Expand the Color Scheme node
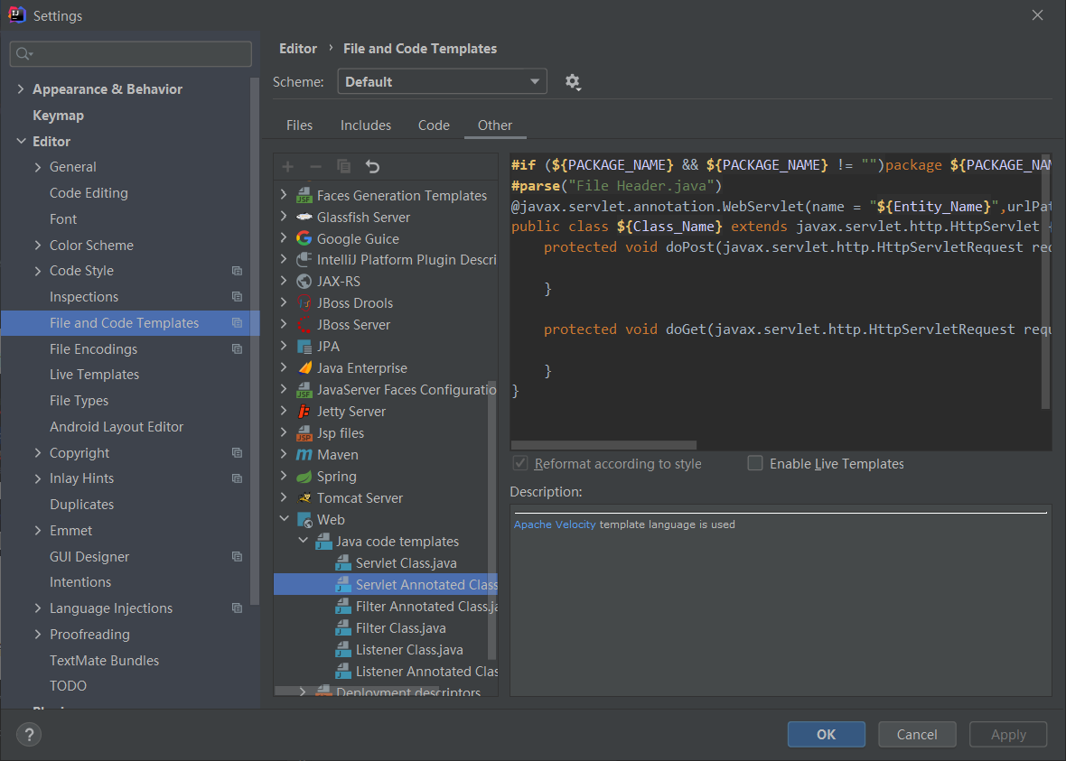Viewport: 1066px width, 761px height. pyautogui.click(x=38, y=246)
